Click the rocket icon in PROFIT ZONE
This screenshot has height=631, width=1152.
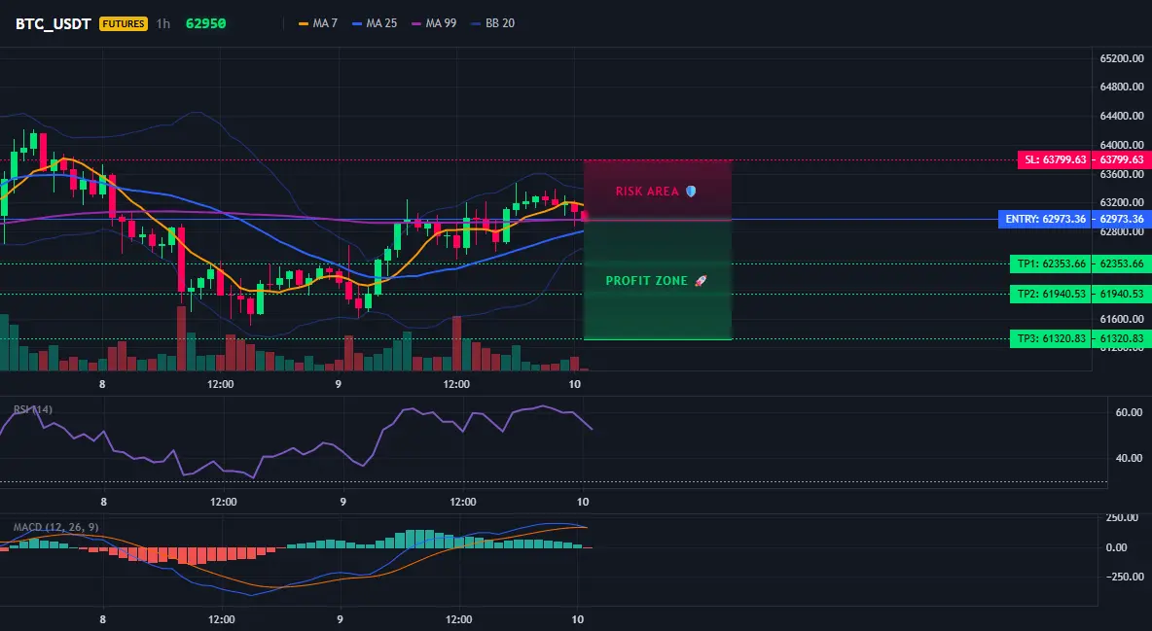coord(701,281)
